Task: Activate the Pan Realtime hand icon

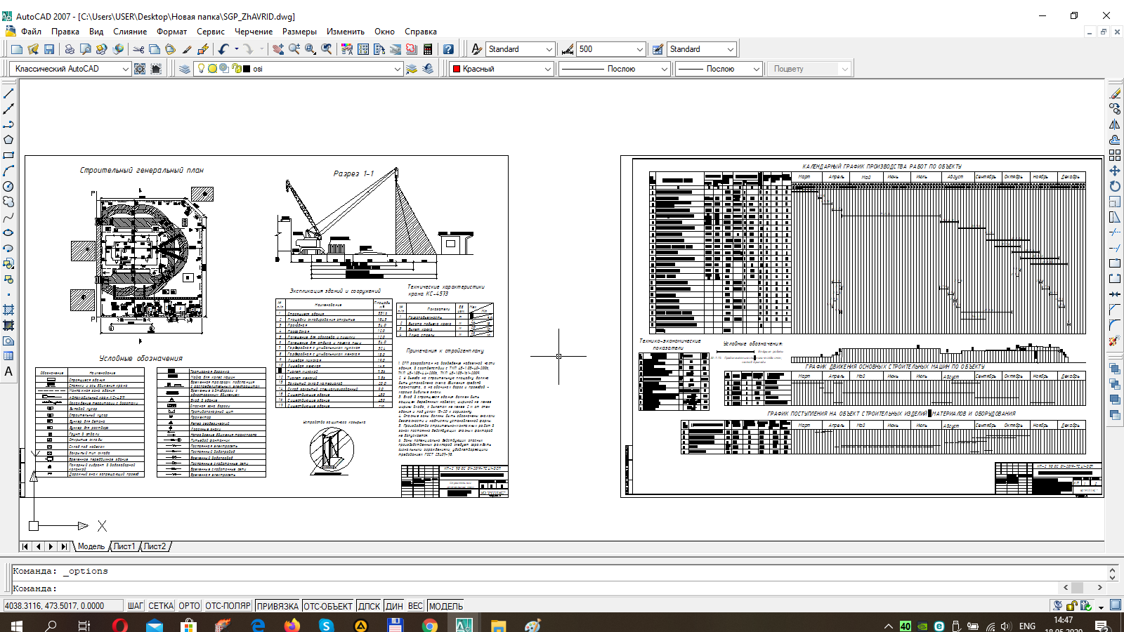Action: click(278, 49)
